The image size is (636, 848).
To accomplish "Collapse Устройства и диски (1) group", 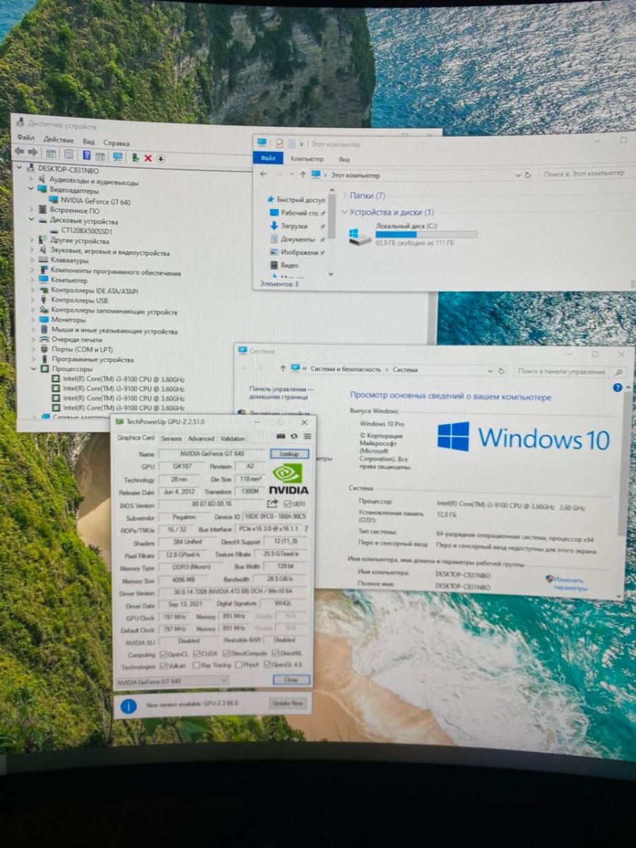I will (344, 212).
